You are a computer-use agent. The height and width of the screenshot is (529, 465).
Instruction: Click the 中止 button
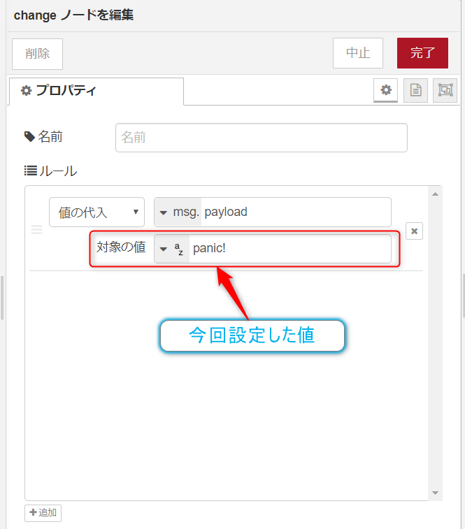[x=358, y=53]
